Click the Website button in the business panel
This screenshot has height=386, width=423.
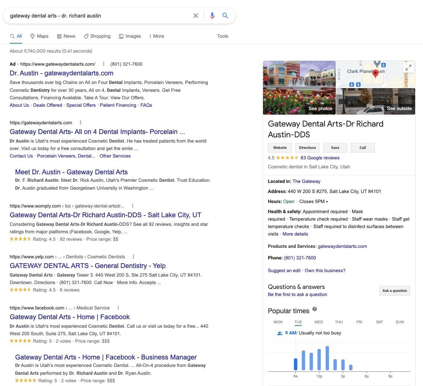pos(280,148)
